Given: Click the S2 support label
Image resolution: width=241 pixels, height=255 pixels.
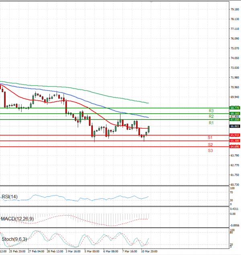Looking at the screenshot, I should (x=210, y=144).
